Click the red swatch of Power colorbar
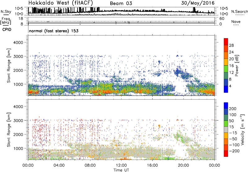Screen dimensions: 248x172 pyautogui.click(x=226, y=42)
